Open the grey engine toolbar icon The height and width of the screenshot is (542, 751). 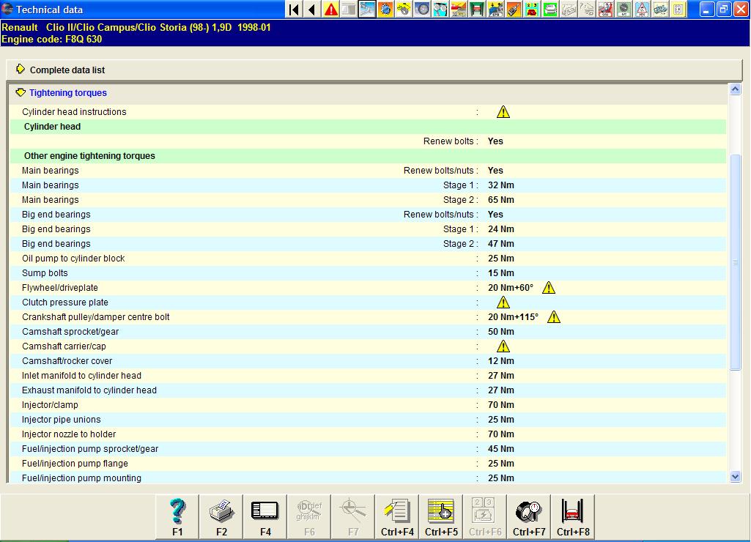pos(660,9)
